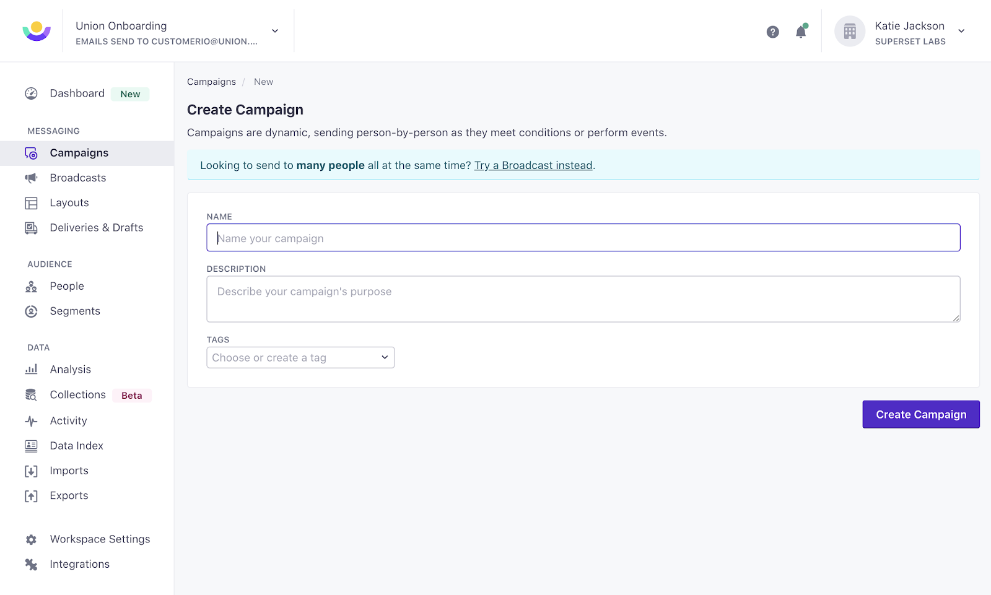991x595 pixels.
Task: Open the Segments icon in sidebar
Action: click(x=31, y=311)
